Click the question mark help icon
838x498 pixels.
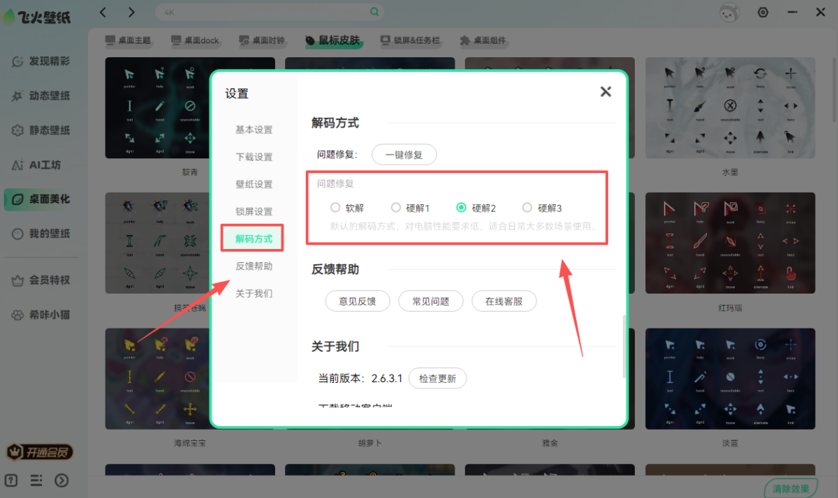click(13, 480)
